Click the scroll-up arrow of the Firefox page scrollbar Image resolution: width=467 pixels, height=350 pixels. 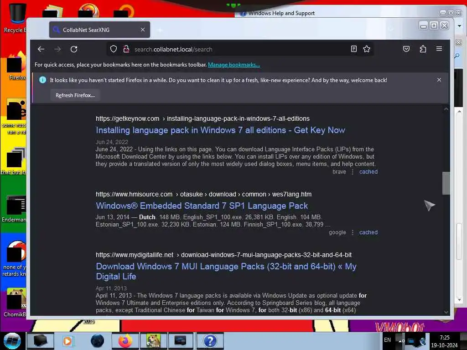click(446, 109)
